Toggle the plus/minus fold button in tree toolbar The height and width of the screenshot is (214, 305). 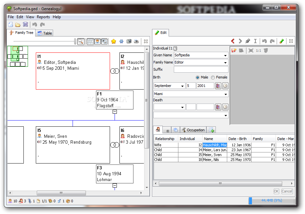pyautogui.click(x=104, y=41)
